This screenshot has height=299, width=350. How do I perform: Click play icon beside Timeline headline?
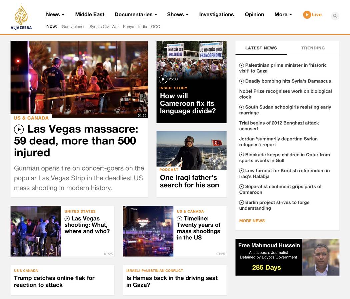pyautogui.click(x=179, y=219)
